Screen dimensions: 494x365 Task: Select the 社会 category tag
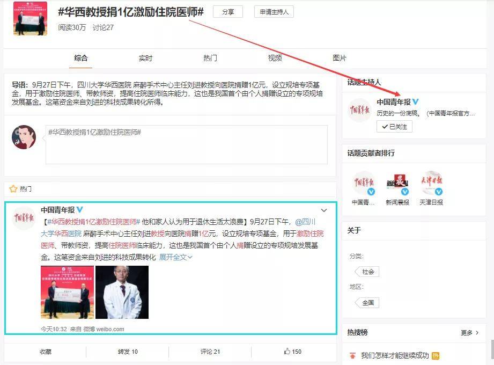(x=368, y=272)
